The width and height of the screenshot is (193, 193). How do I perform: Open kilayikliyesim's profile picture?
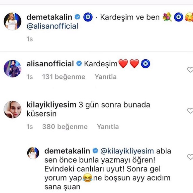click(x=13, y=110)
